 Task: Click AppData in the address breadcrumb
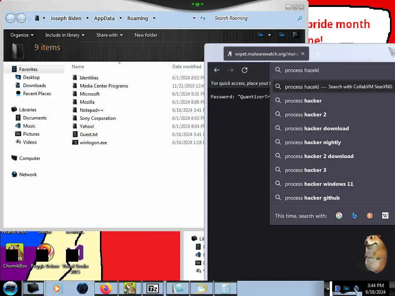[104, 18]
